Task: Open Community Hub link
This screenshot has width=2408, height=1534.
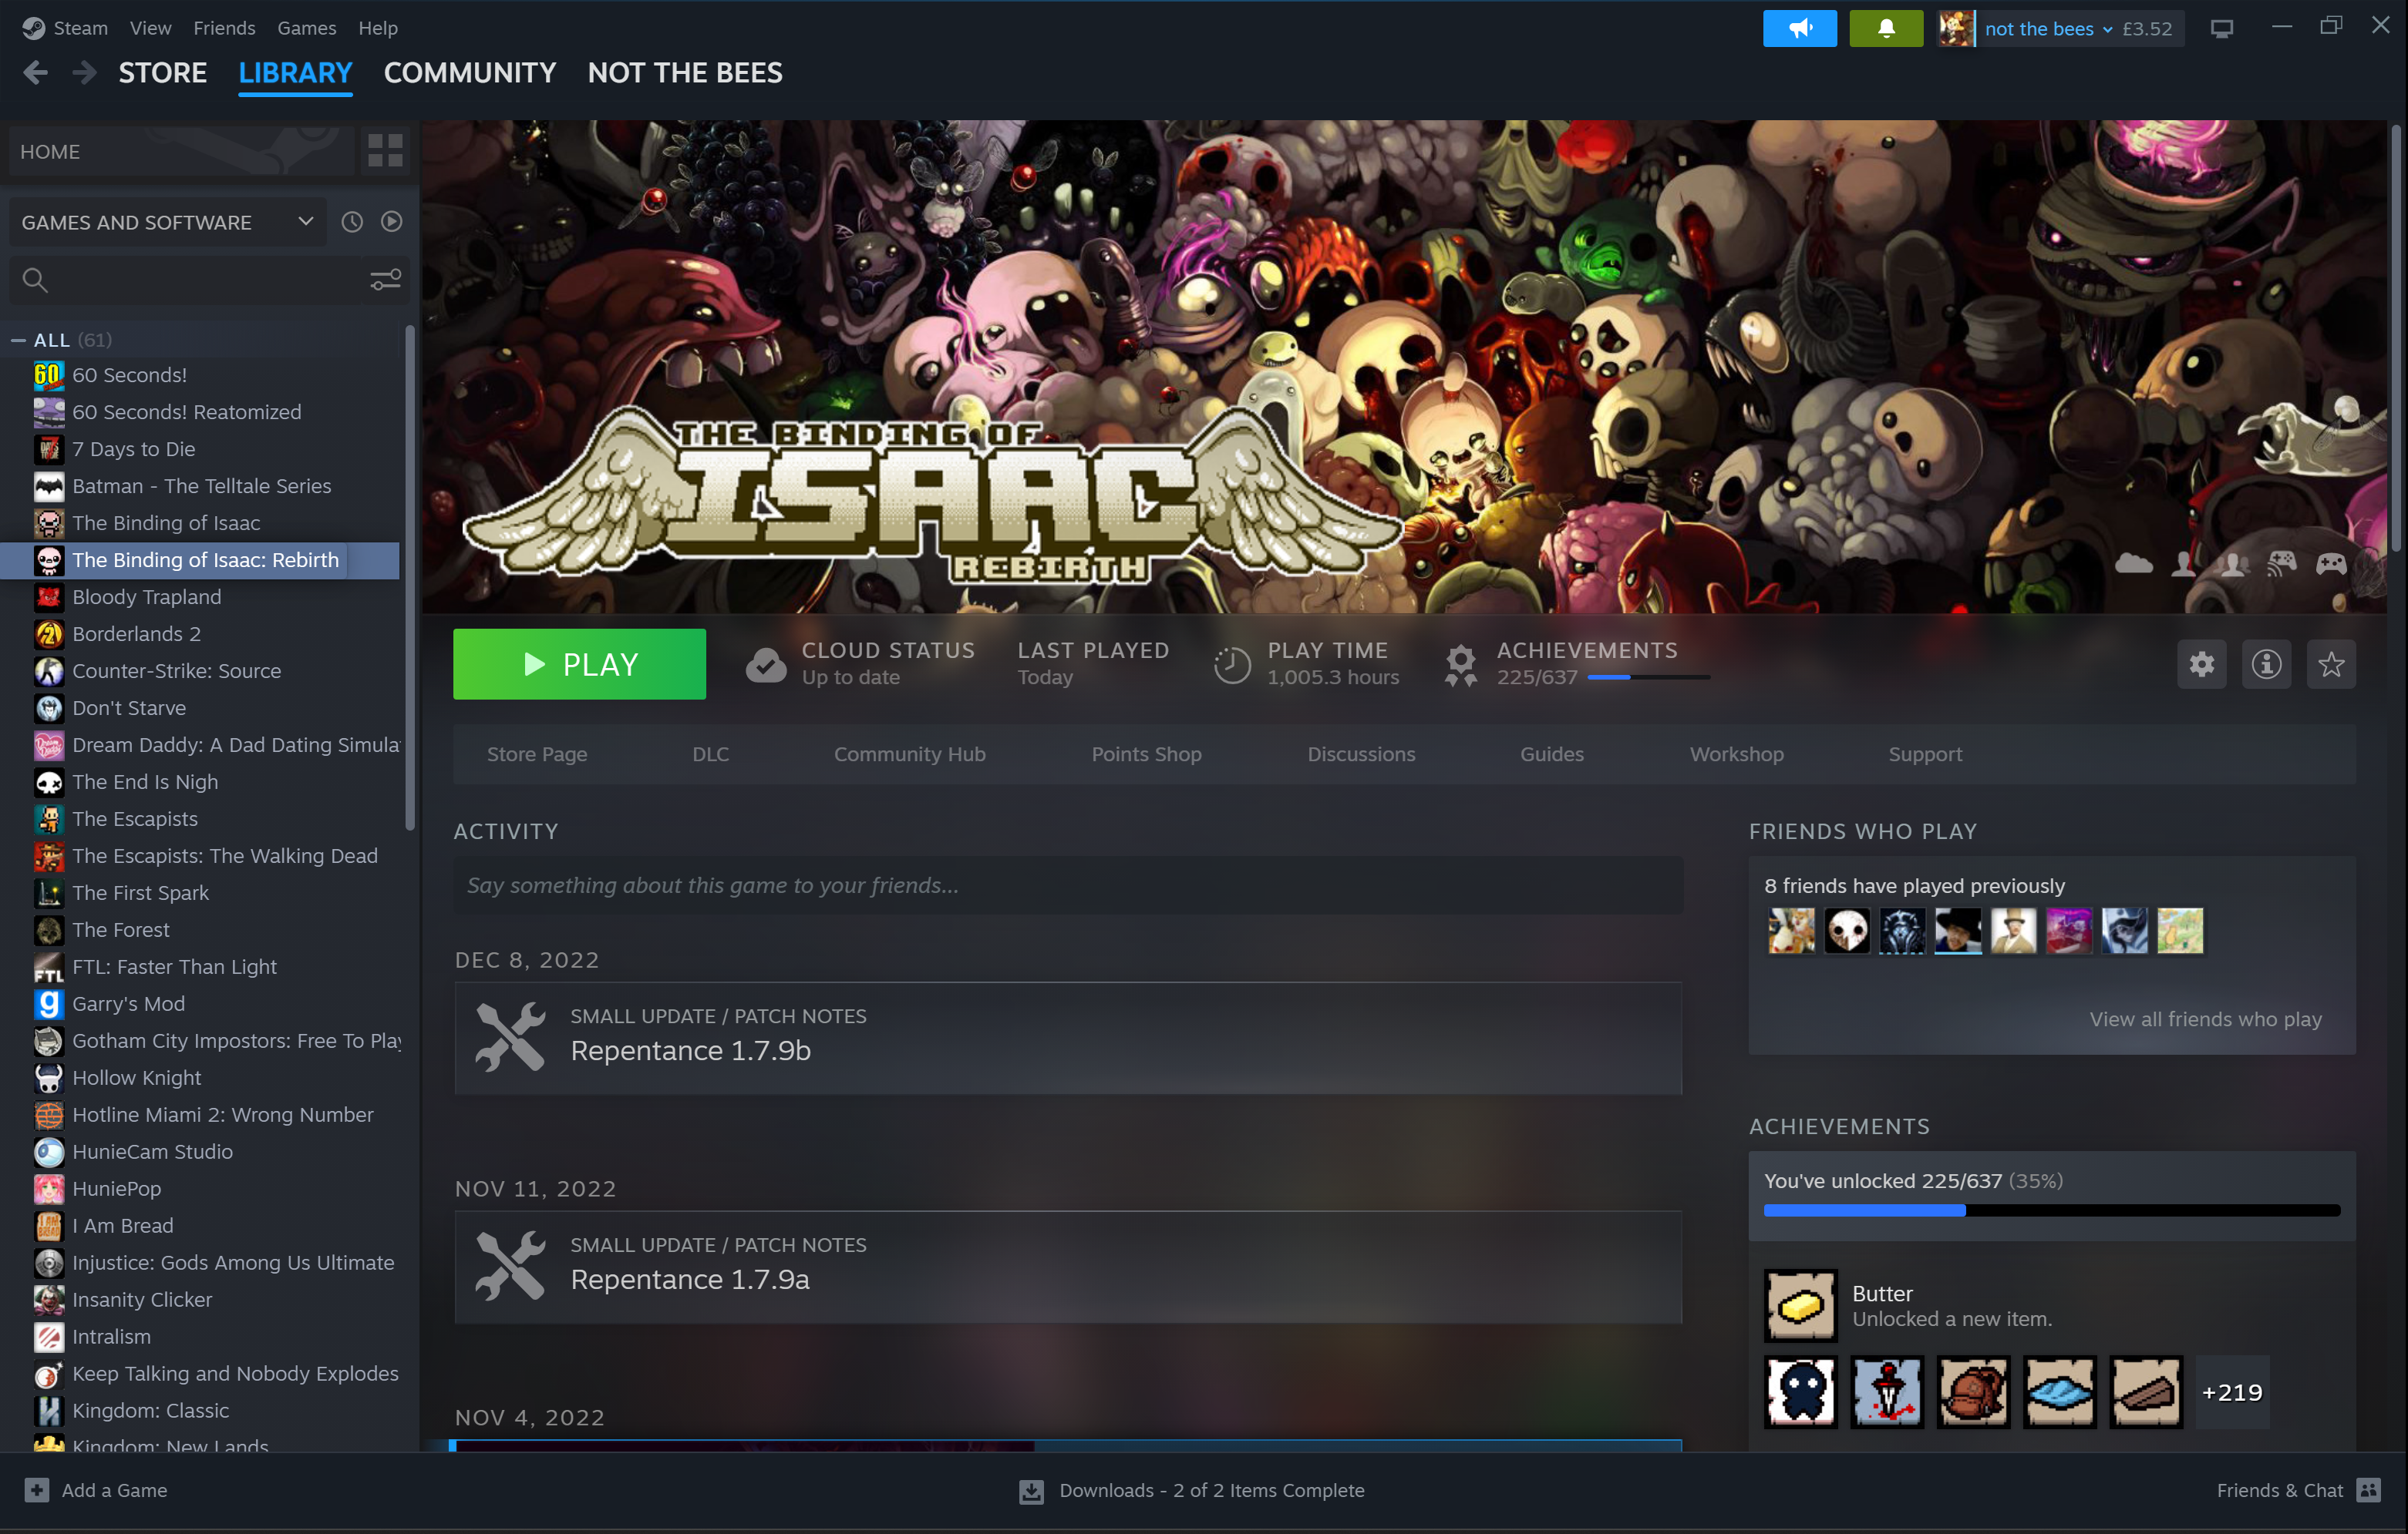Action: [x=909, y=754]
